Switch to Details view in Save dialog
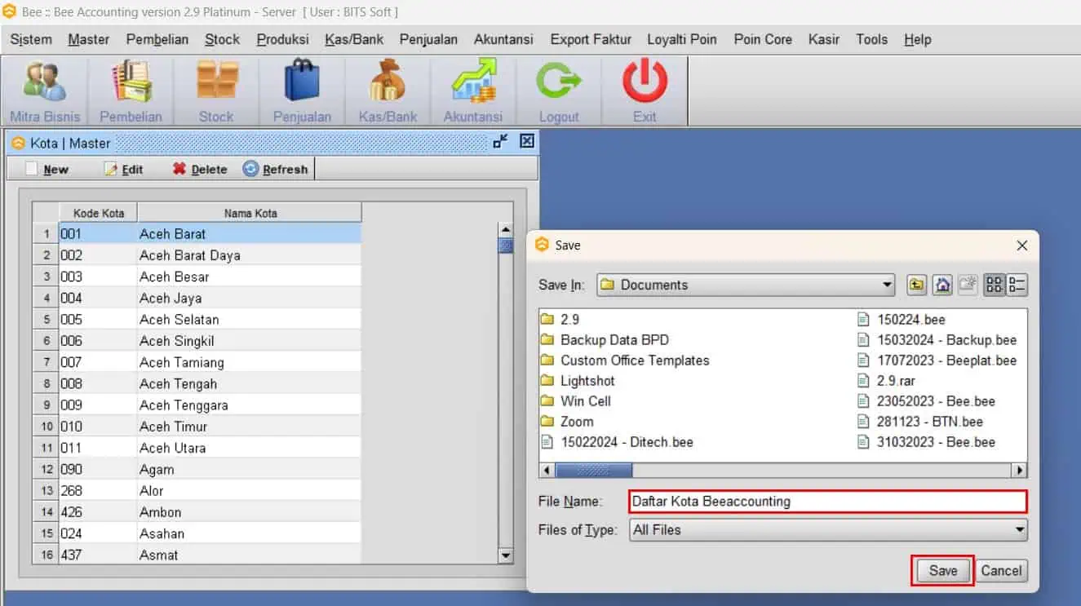The width and height of the screenshot is (1081, 606). click(1017, 285)
